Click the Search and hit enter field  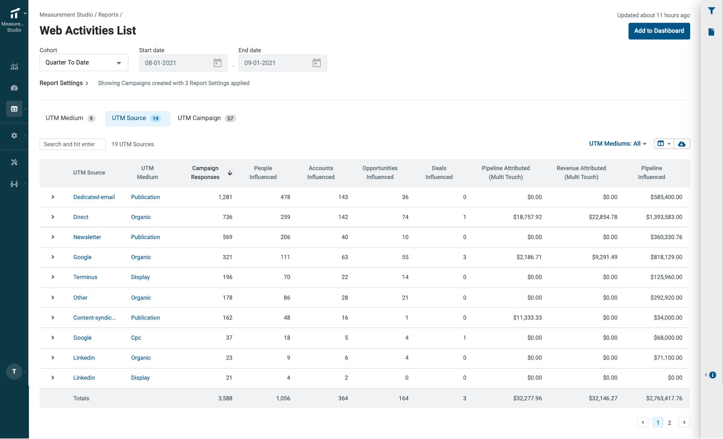pos(72,144)
